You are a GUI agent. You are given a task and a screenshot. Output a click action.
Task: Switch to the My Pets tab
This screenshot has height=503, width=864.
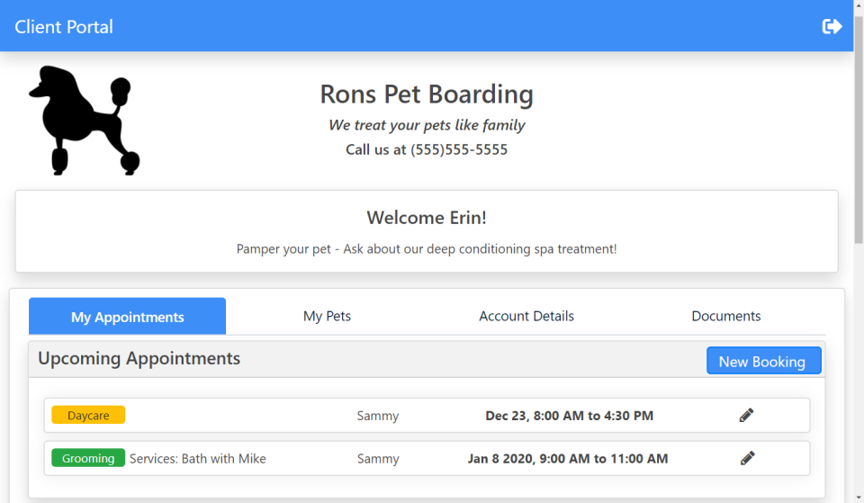[327, 316]
